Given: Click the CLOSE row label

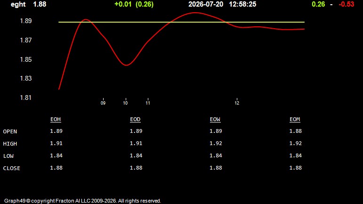Looking at the screenshot, I should tap(12, 168).
